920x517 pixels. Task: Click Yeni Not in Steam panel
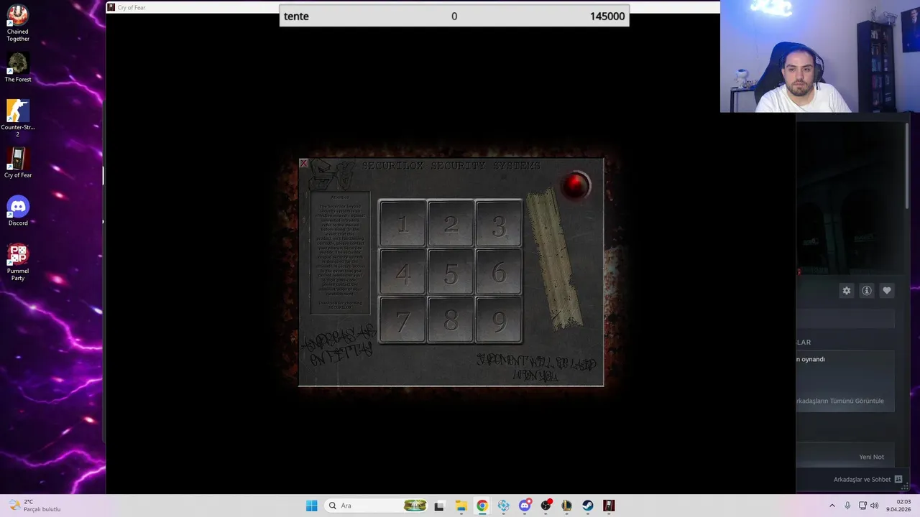[871, 457]
